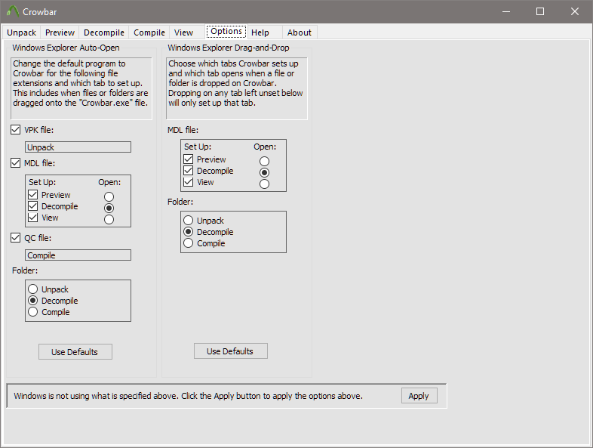Uncheck Decompile under Auto-Open MDL Set Up
The image size is (593, 448).
pyautogui.click(x=33, y=206)
